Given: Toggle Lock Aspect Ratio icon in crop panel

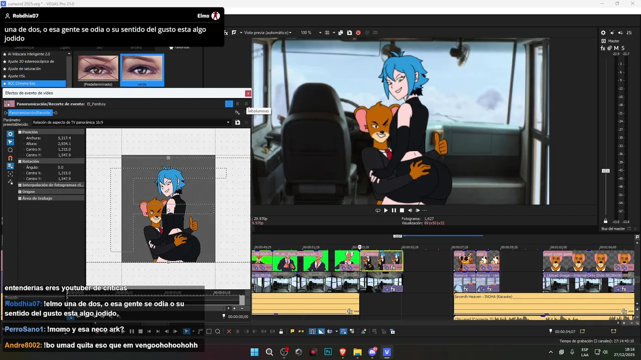Looking at the screenshot, I should 10,166.
